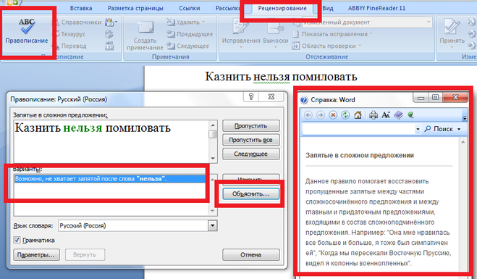Go to Следующее comment in ribbon
This screenshot has width=477, height=279.
point(188,46)
